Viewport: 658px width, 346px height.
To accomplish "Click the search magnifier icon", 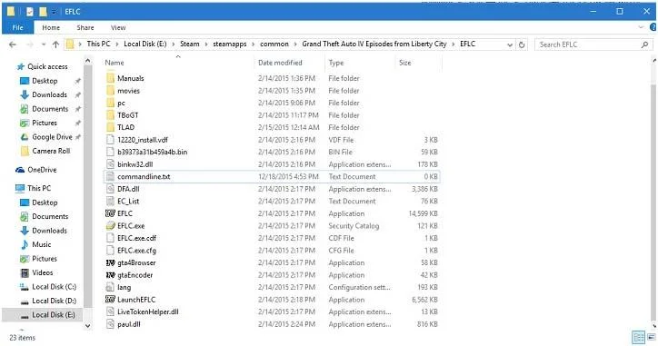I will pyautogui.click(x=645, y=44).
